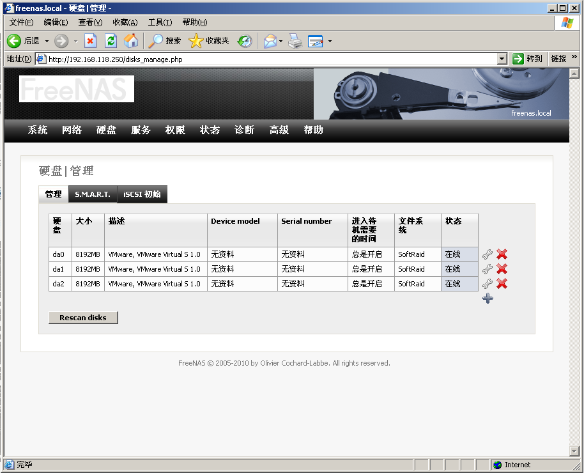Click the da1 disk name cell

(60, 269)
